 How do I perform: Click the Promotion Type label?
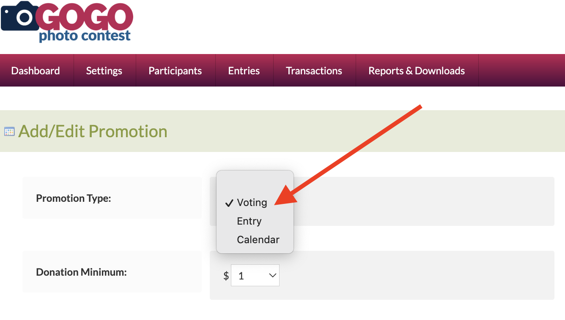tap(74, 198)
